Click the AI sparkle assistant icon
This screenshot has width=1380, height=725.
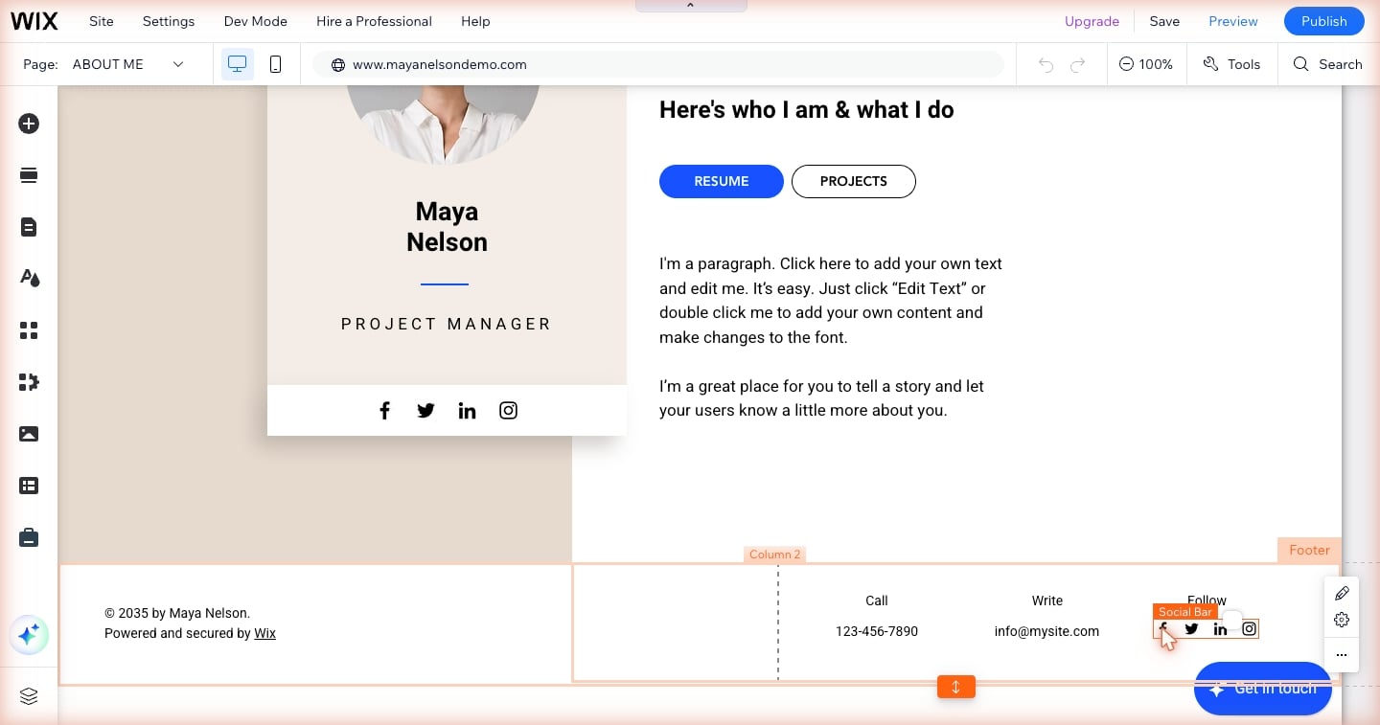click(29, 634)
